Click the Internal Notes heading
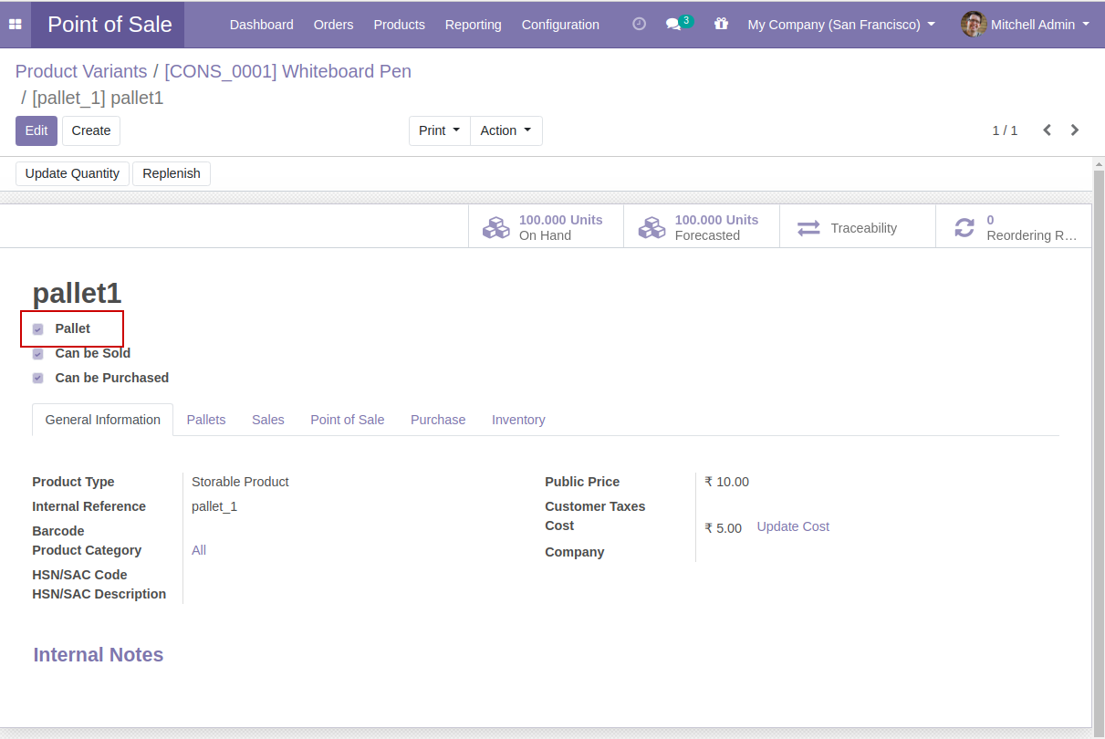Viewport: 1105px width, 739px height. coord(99,655)
